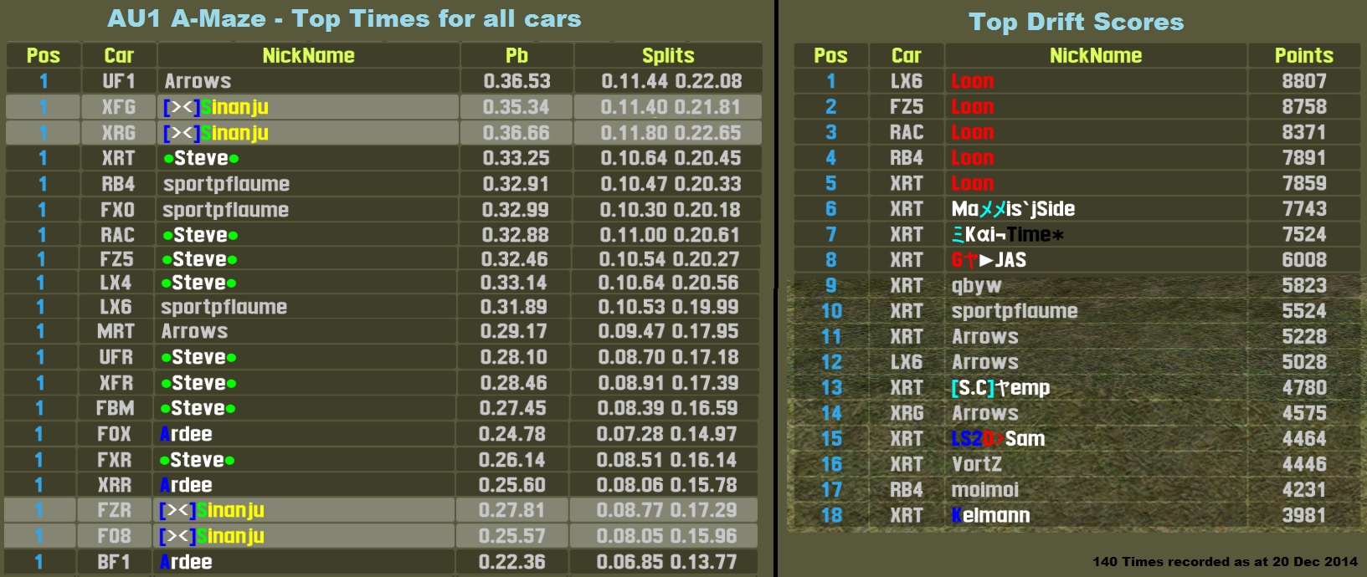Screen dimensions: 1367x577
Task: Open the qbyw nickname entry
Action: (976, 285)
